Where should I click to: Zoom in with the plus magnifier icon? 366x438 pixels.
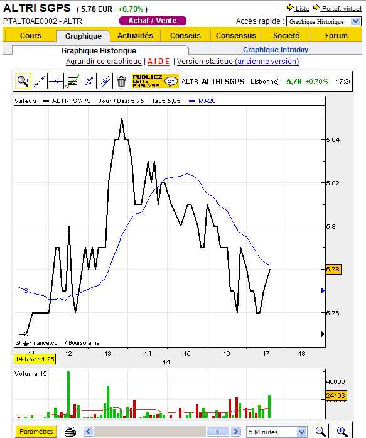342,432
